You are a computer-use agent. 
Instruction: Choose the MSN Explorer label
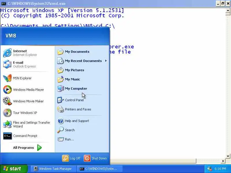pos(22,78)
